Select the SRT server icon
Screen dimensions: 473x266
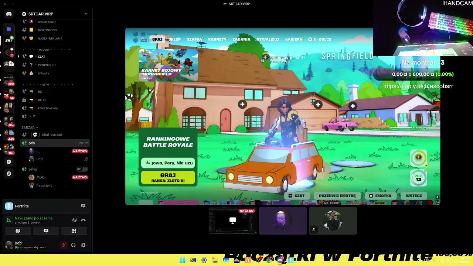pos(9,40)
